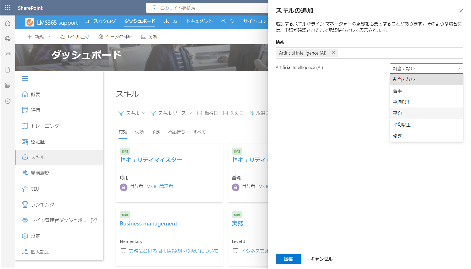Viewport: 471px width, 269px height.
Task: Open 分析 from the toolbar
Action: pyautogui.click(x=149, y=37)
